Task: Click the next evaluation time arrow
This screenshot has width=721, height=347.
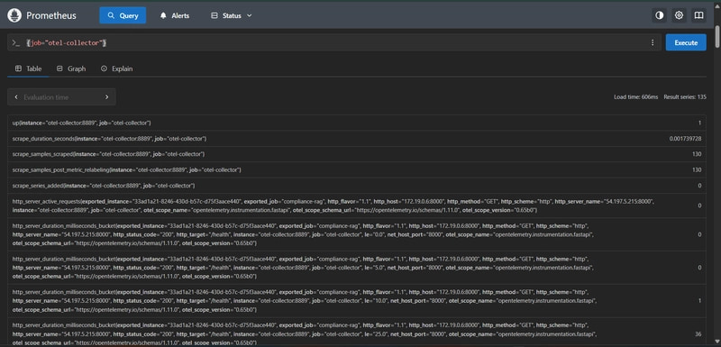Action: click(x=106, y=97)
